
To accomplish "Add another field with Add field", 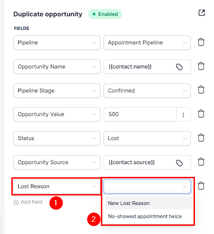I will [28, 202].
